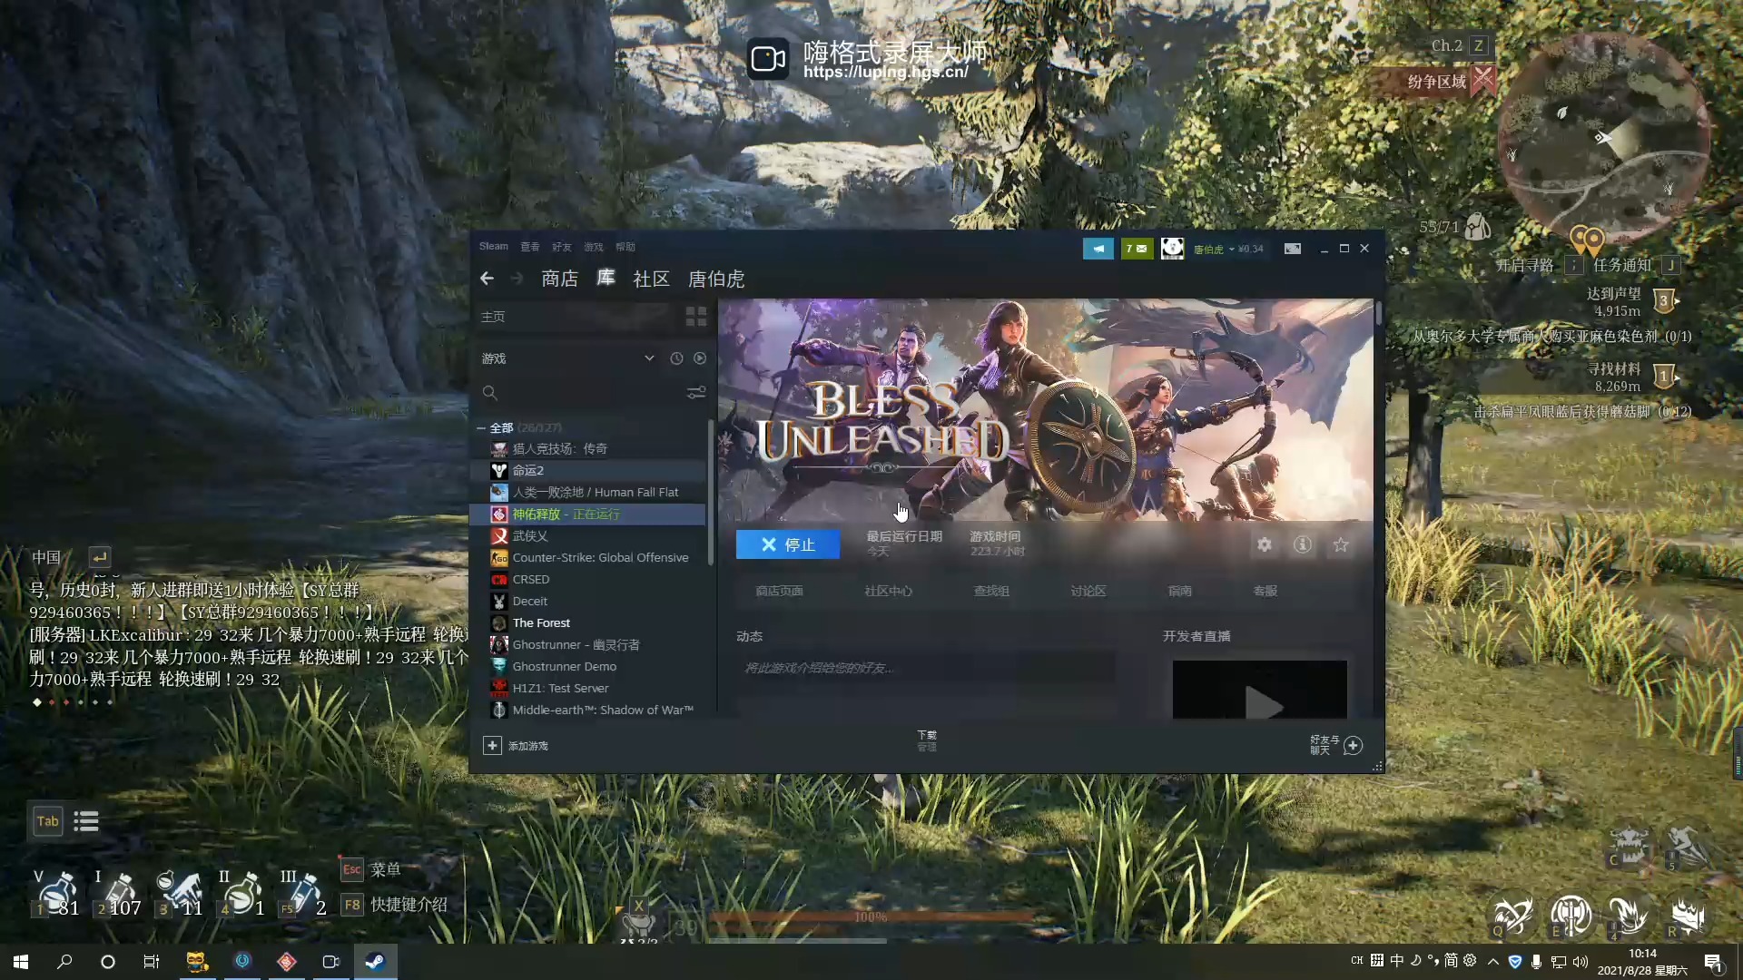
Task: Open the Steam inbox envelope notifications
Action: (1137, 249)
